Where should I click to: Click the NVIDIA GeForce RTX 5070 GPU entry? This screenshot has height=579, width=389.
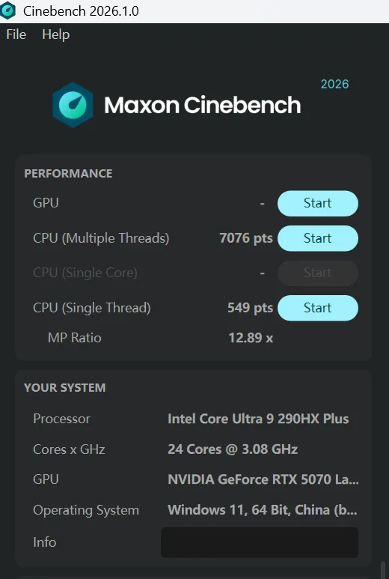[x=263, y=479]
